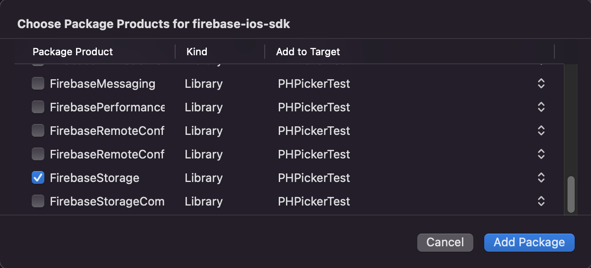
Task: Check the FirebaseMessaging checkbox
Action: pyautogui.click(x=38, y=84)
